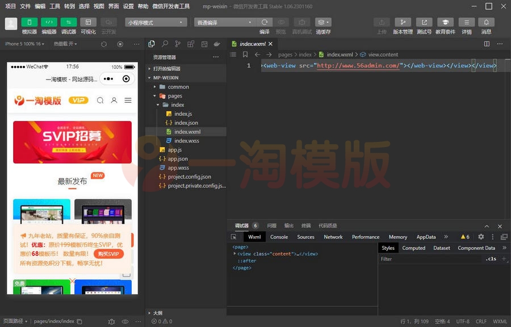This screenshot has width=511, height=327.
Task: Toggle the visualization (可视化) panel
Action: pos(89,22)
